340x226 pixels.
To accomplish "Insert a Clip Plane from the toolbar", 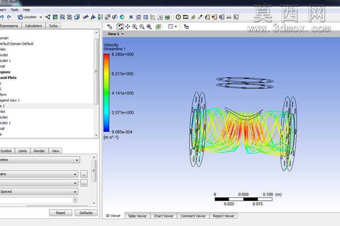I will click(115, 17).
